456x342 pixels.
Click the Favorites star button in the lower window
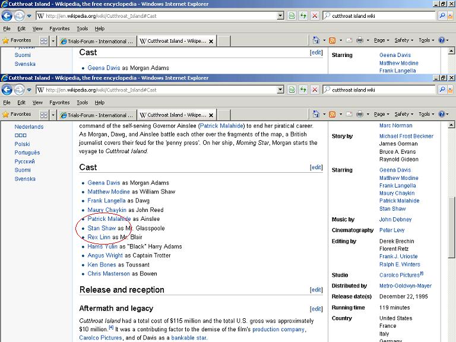(17, 114)
